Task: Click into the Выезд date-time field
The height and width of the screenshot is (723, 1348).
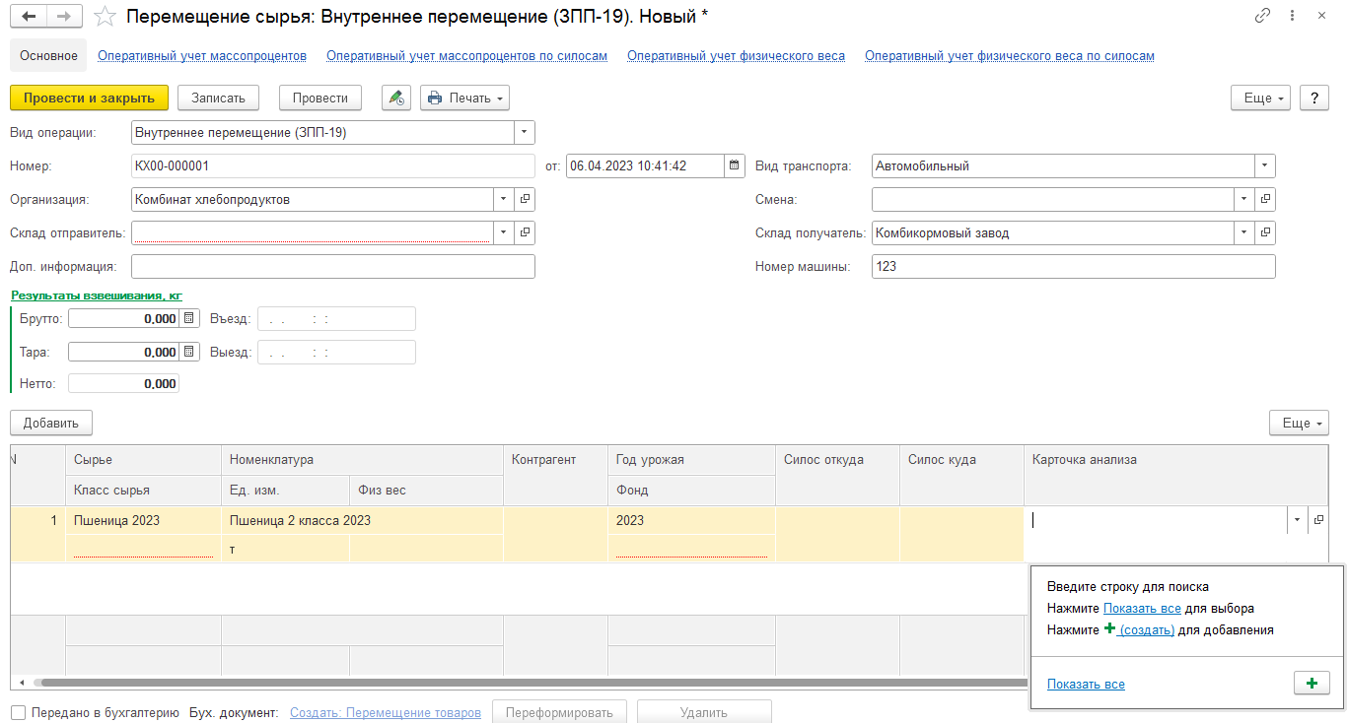Action: click(x=336, y=352)
